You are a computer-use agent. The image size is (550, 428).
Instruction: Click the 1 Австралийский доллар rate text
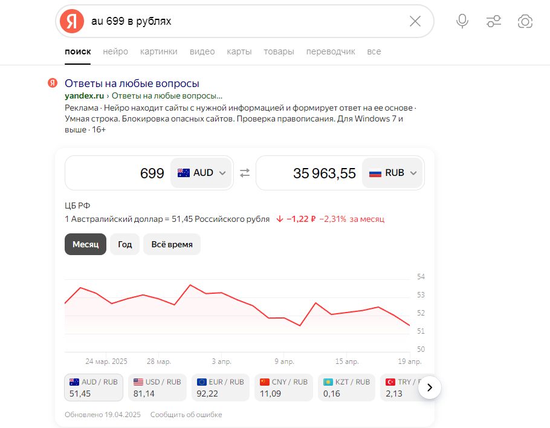pos(167,219)
